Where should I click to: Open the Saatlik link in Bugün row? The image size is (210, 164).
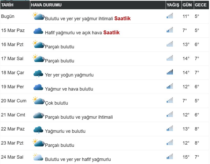click(122, 18)
